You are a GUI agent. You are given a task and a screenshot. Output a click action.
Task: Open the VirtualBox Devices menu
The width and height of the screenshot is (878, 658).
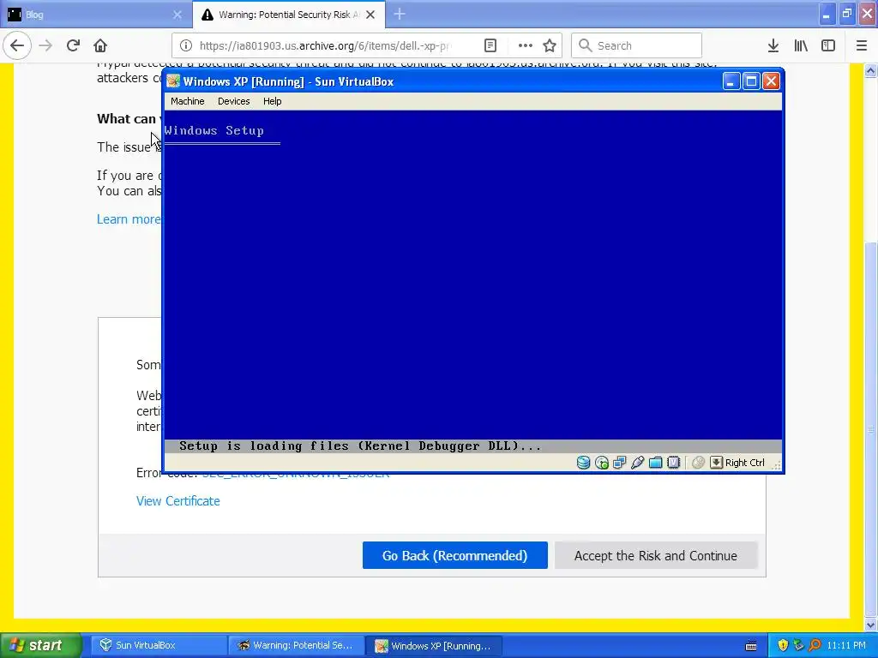233,101
